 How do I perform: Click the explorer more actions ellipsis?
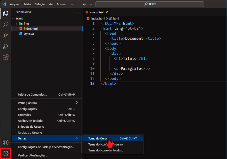pyautogui.click(x=77, y=12)
